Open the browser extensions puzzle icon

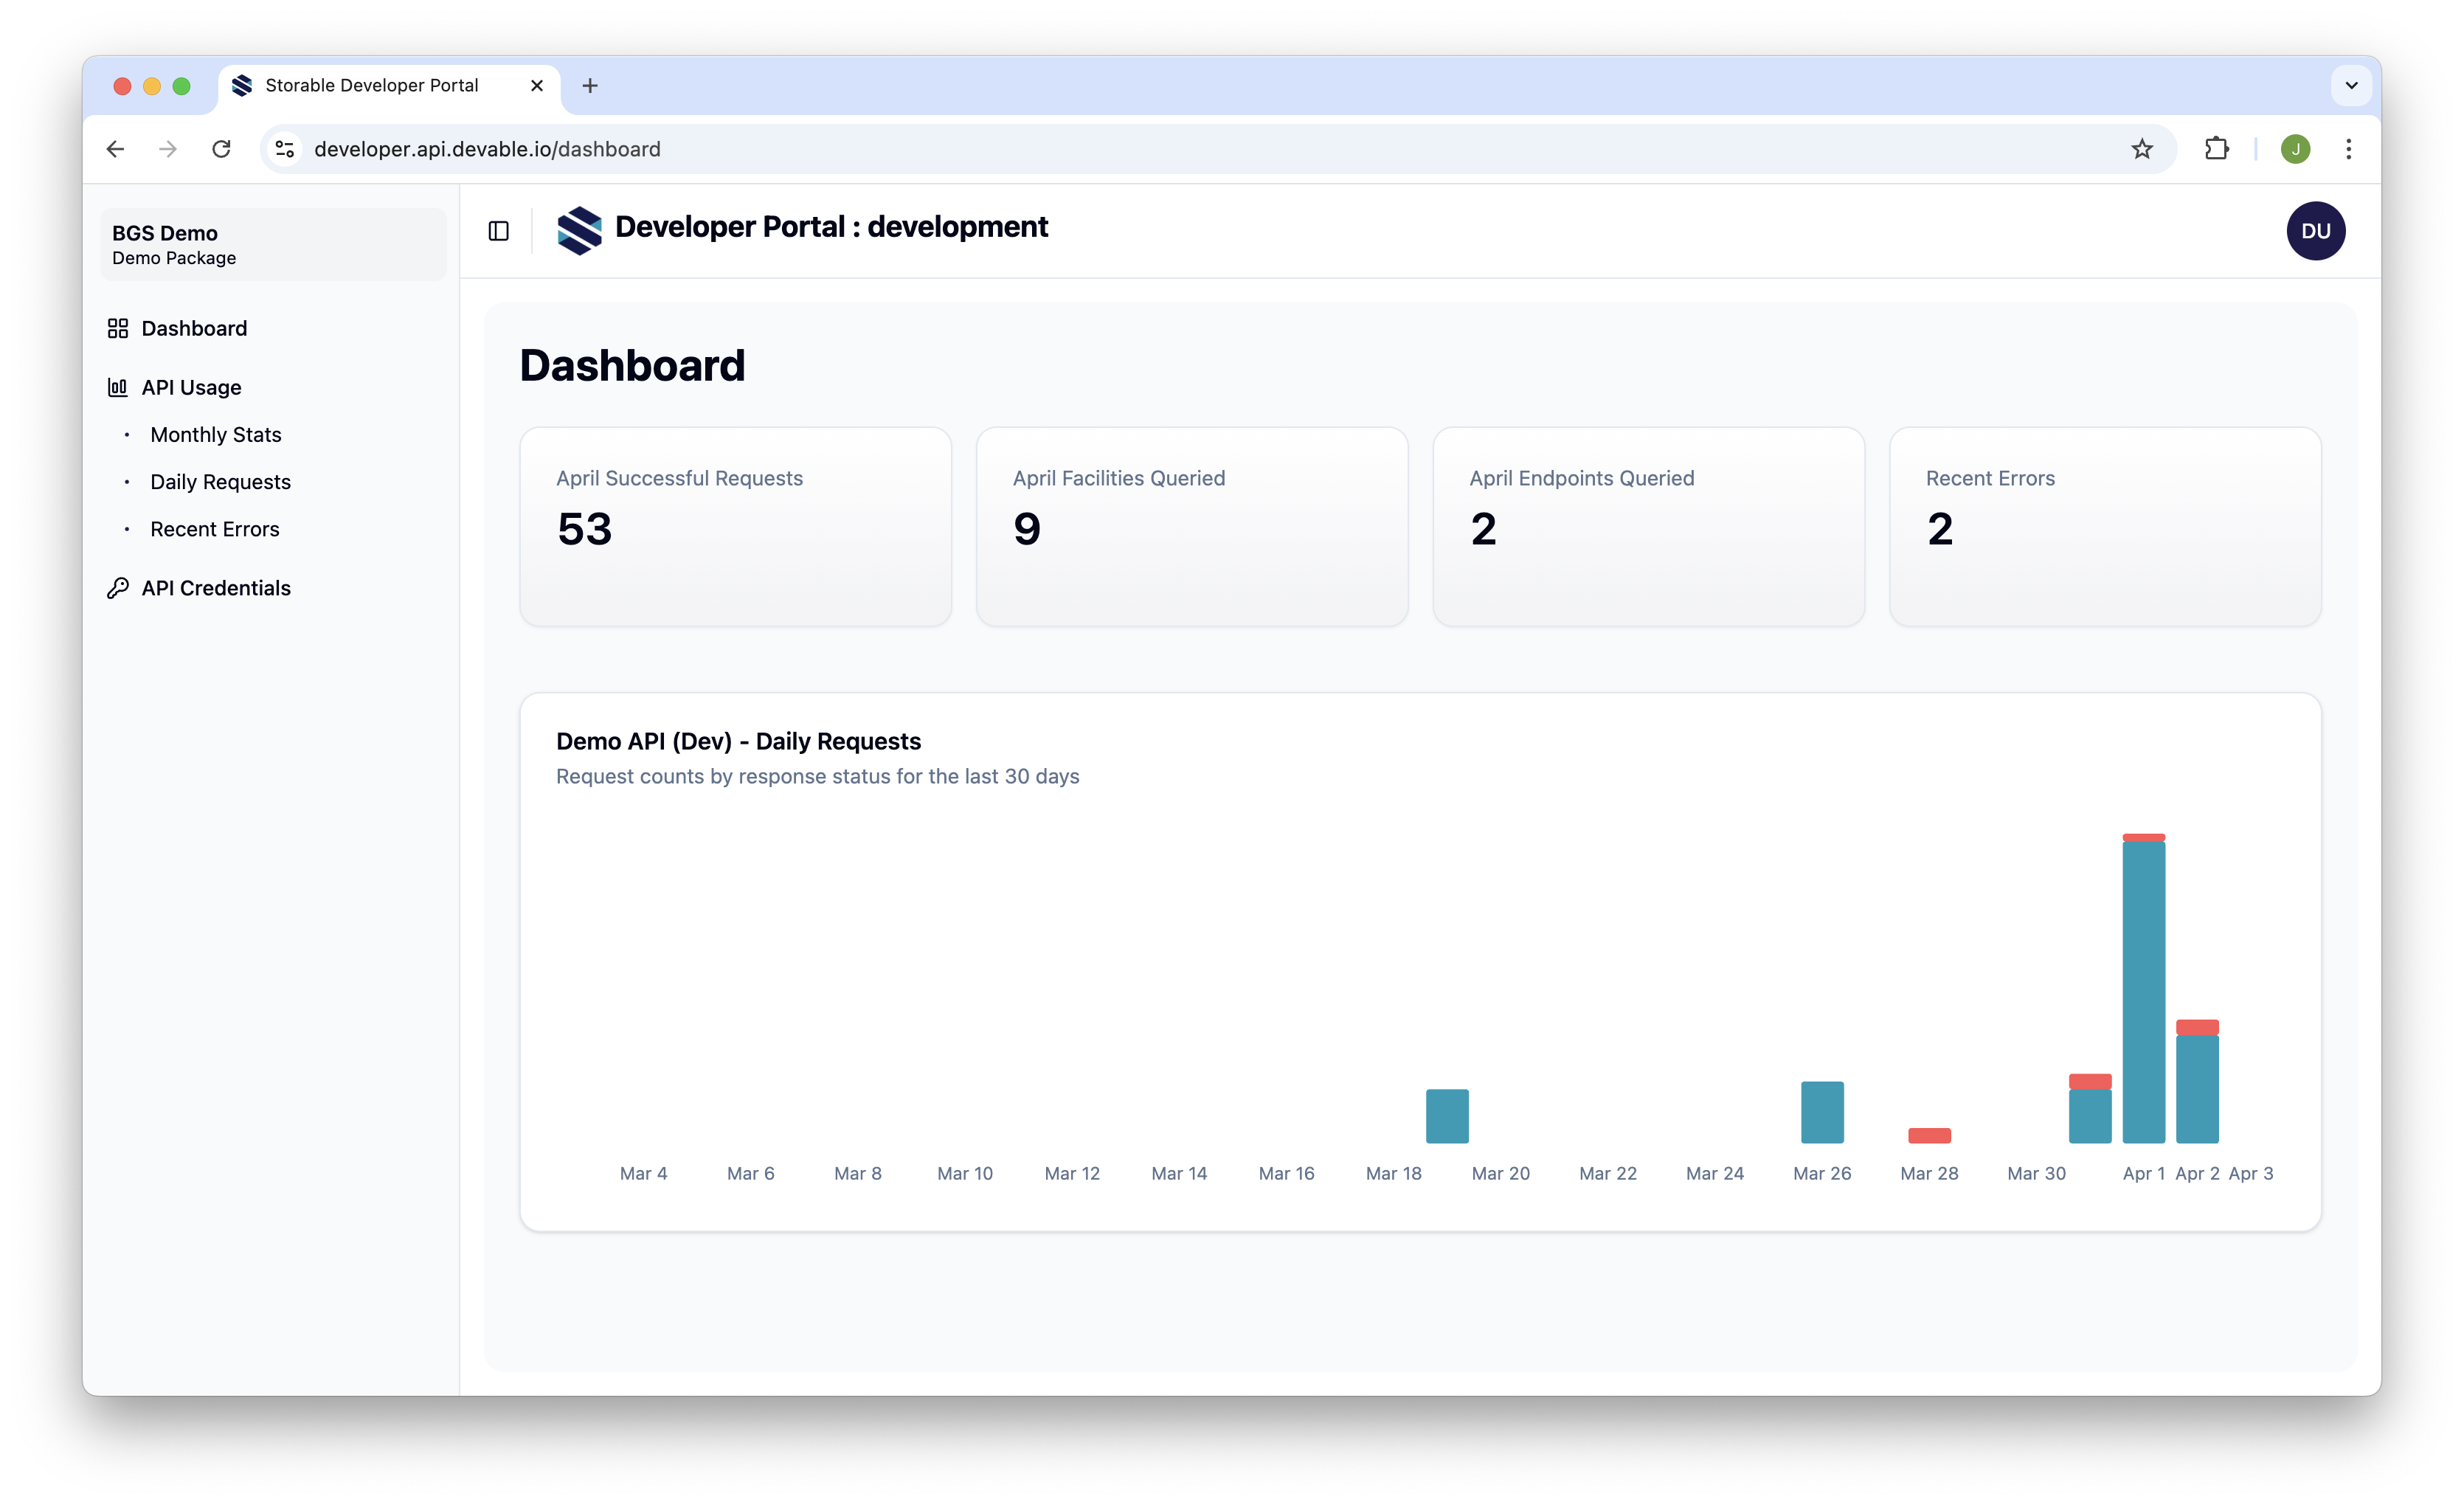point(2217,148)
